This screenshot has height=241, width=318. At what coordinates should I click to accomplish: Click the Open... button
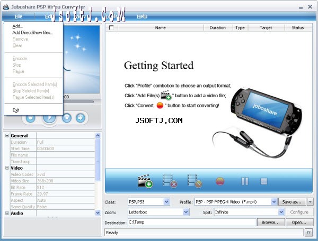point(299,223)
